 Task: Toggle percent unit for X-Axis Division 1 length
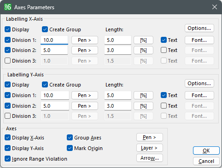click(x=143, y=40)
